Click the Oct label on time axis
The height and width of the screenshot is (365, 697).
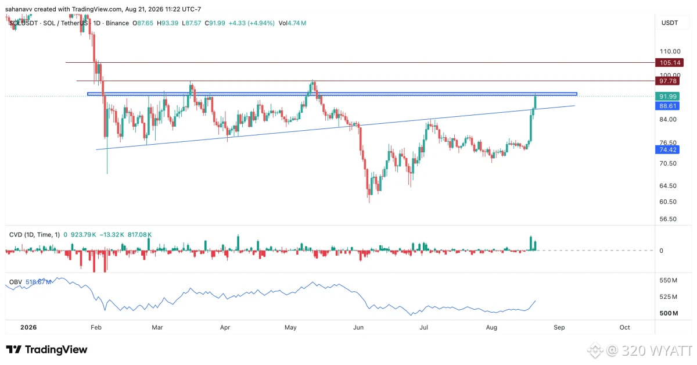coord(625,327)
